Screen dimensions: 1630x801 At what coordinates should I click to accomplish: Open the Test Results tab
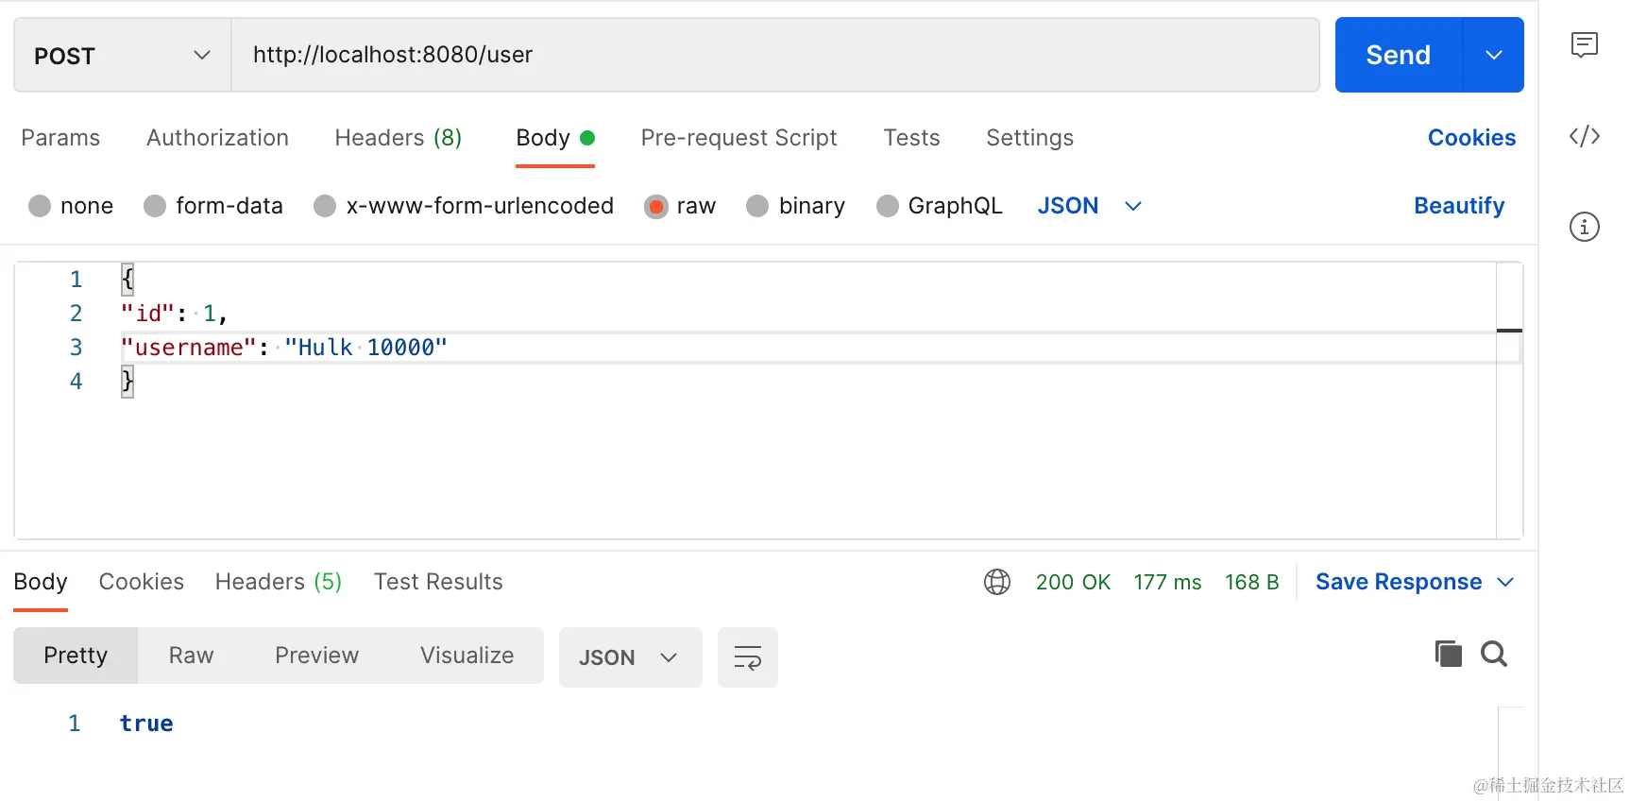(x=438, y=582)
